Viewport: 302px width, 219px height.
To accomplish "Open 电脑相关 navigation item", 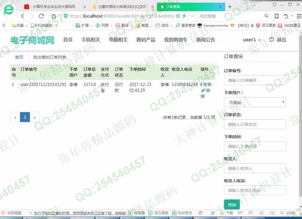I will click(x=118, y=40).
